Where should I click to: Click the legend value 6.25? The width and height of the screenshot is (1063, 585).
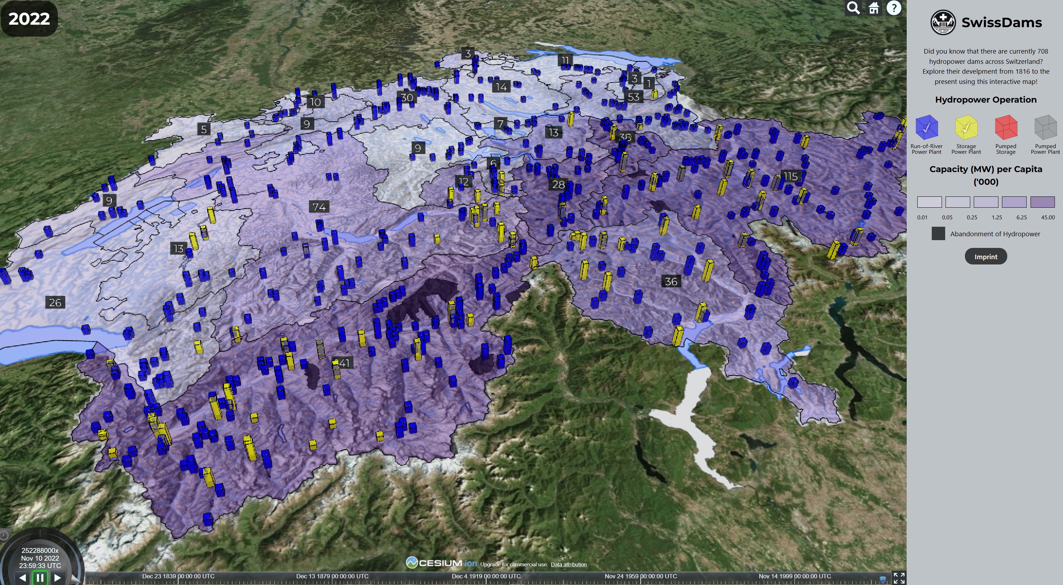pyautogui.click(x=1021, y=217)
